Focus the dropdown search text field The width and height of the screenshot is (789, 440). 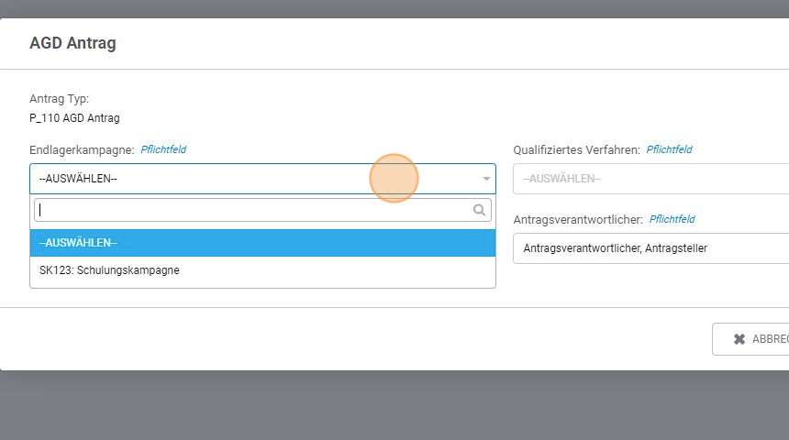(252, 210)
